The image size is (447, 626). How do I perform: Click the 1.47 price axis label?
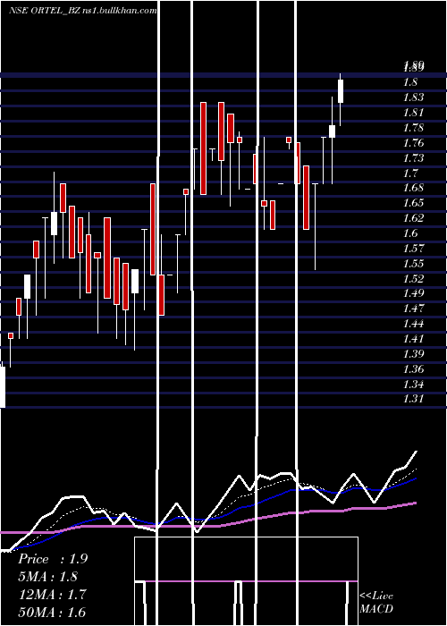[413, 309]
